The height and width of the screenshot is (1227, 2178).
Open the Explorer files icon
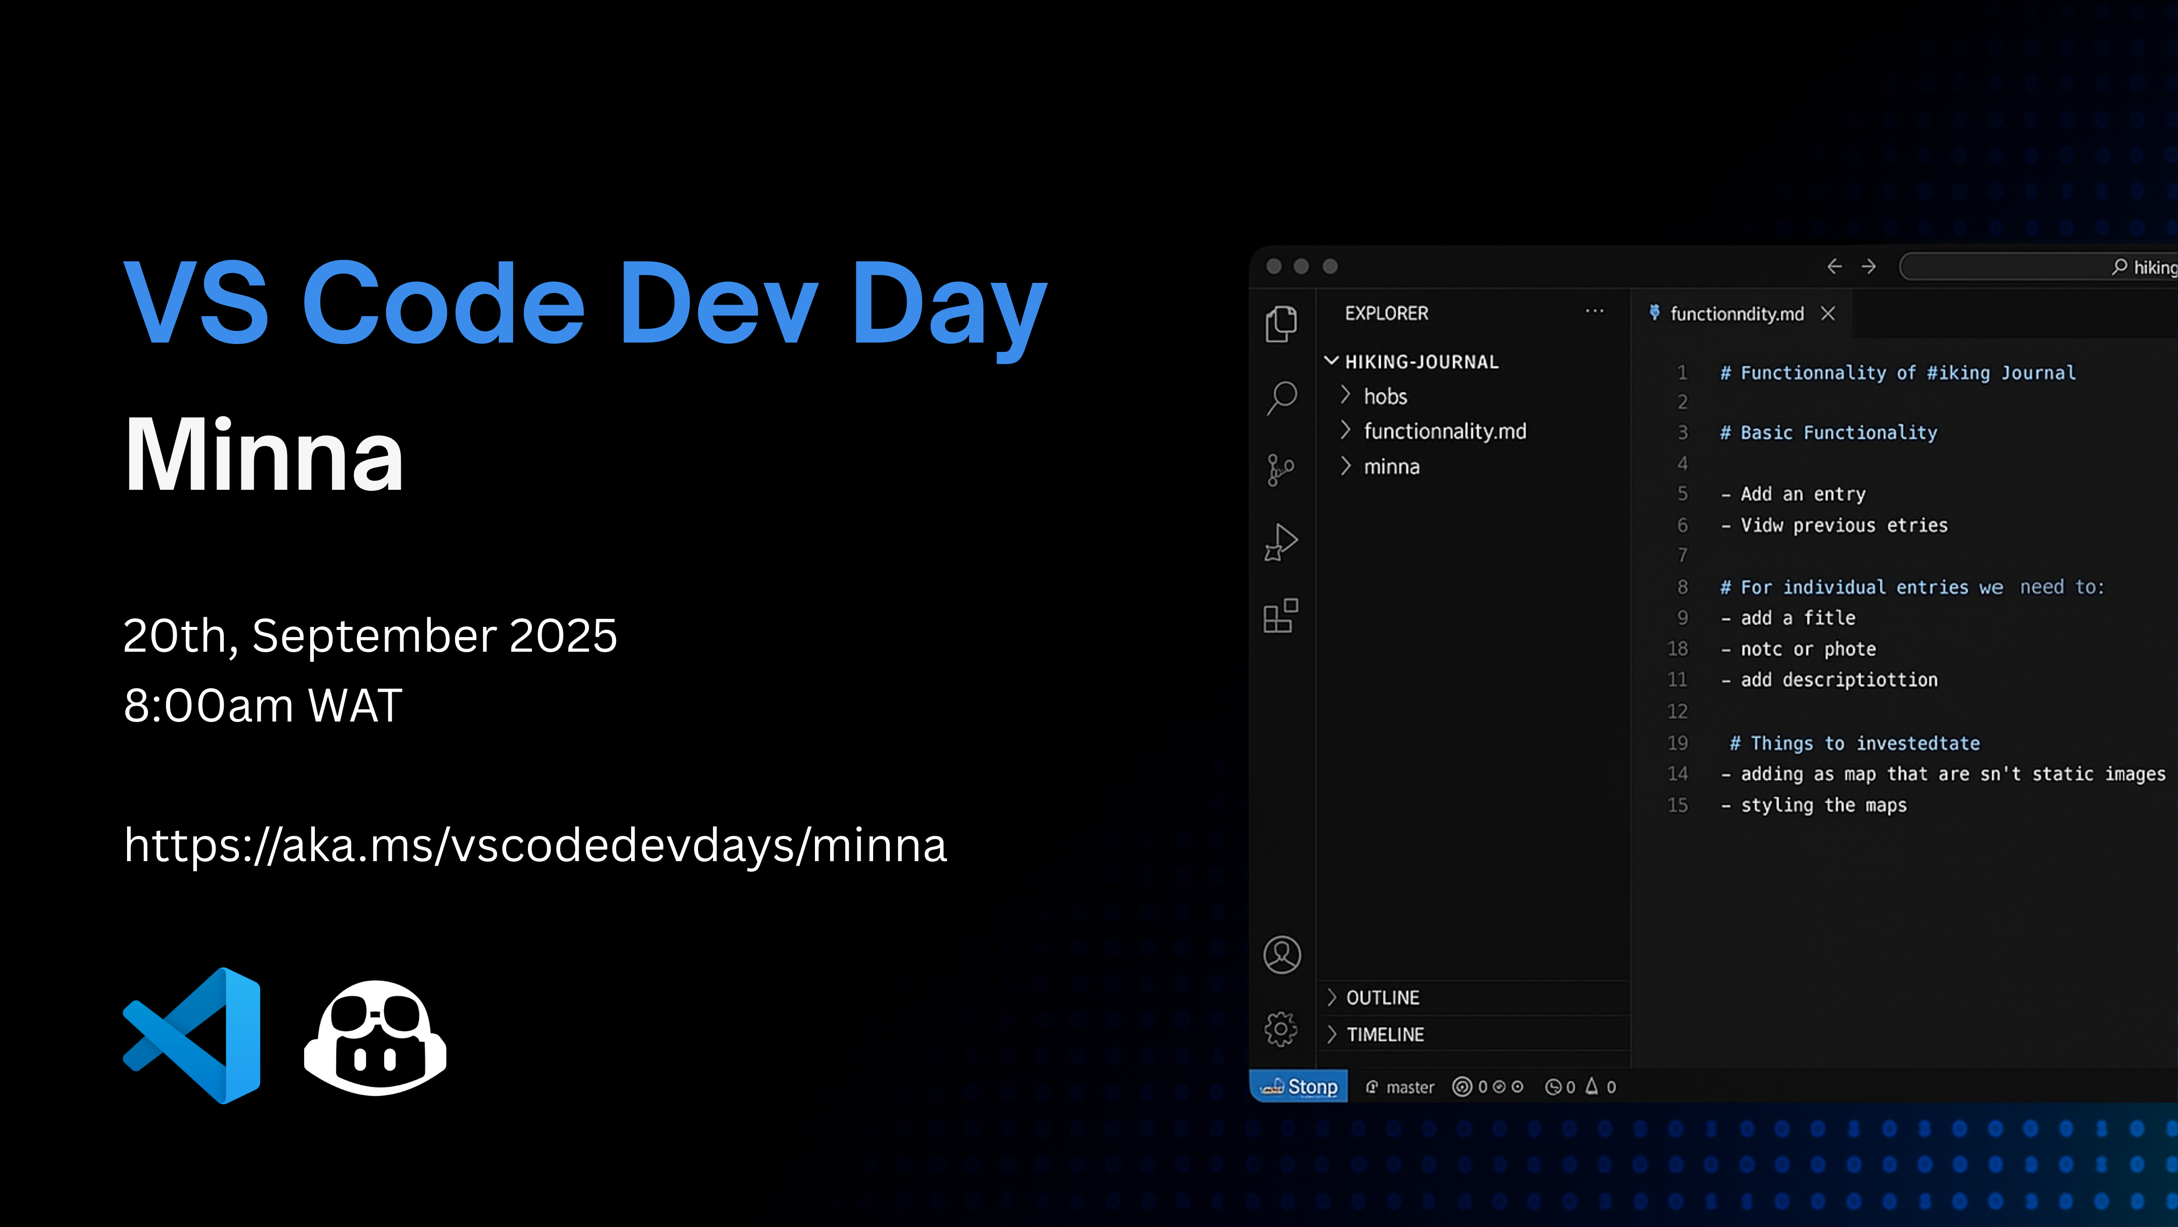pos(1281,324)
